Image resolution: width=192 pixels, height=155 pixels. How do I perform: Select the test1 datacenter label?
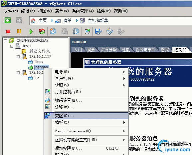tap(27, 46)
